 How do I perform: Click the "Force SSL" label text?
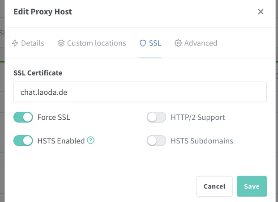54,118
